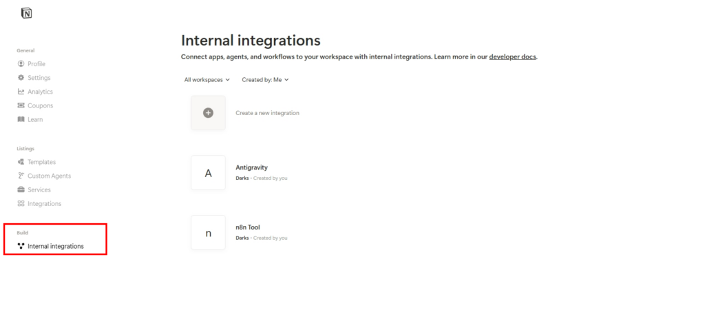Open the developer docs link

pos(512,57)
